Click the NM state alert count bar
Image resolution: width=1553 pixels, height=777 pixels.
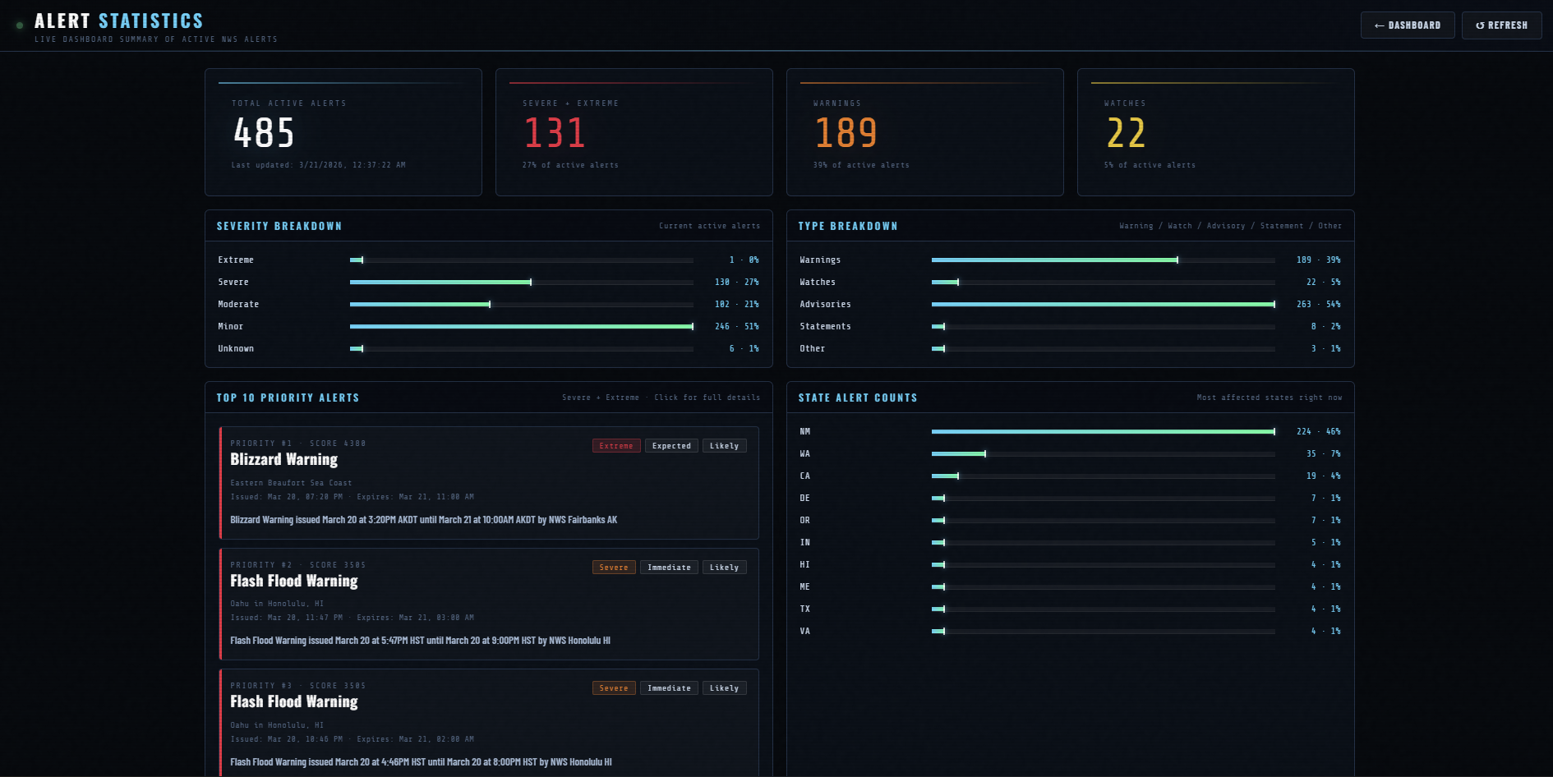point(1104,432)
